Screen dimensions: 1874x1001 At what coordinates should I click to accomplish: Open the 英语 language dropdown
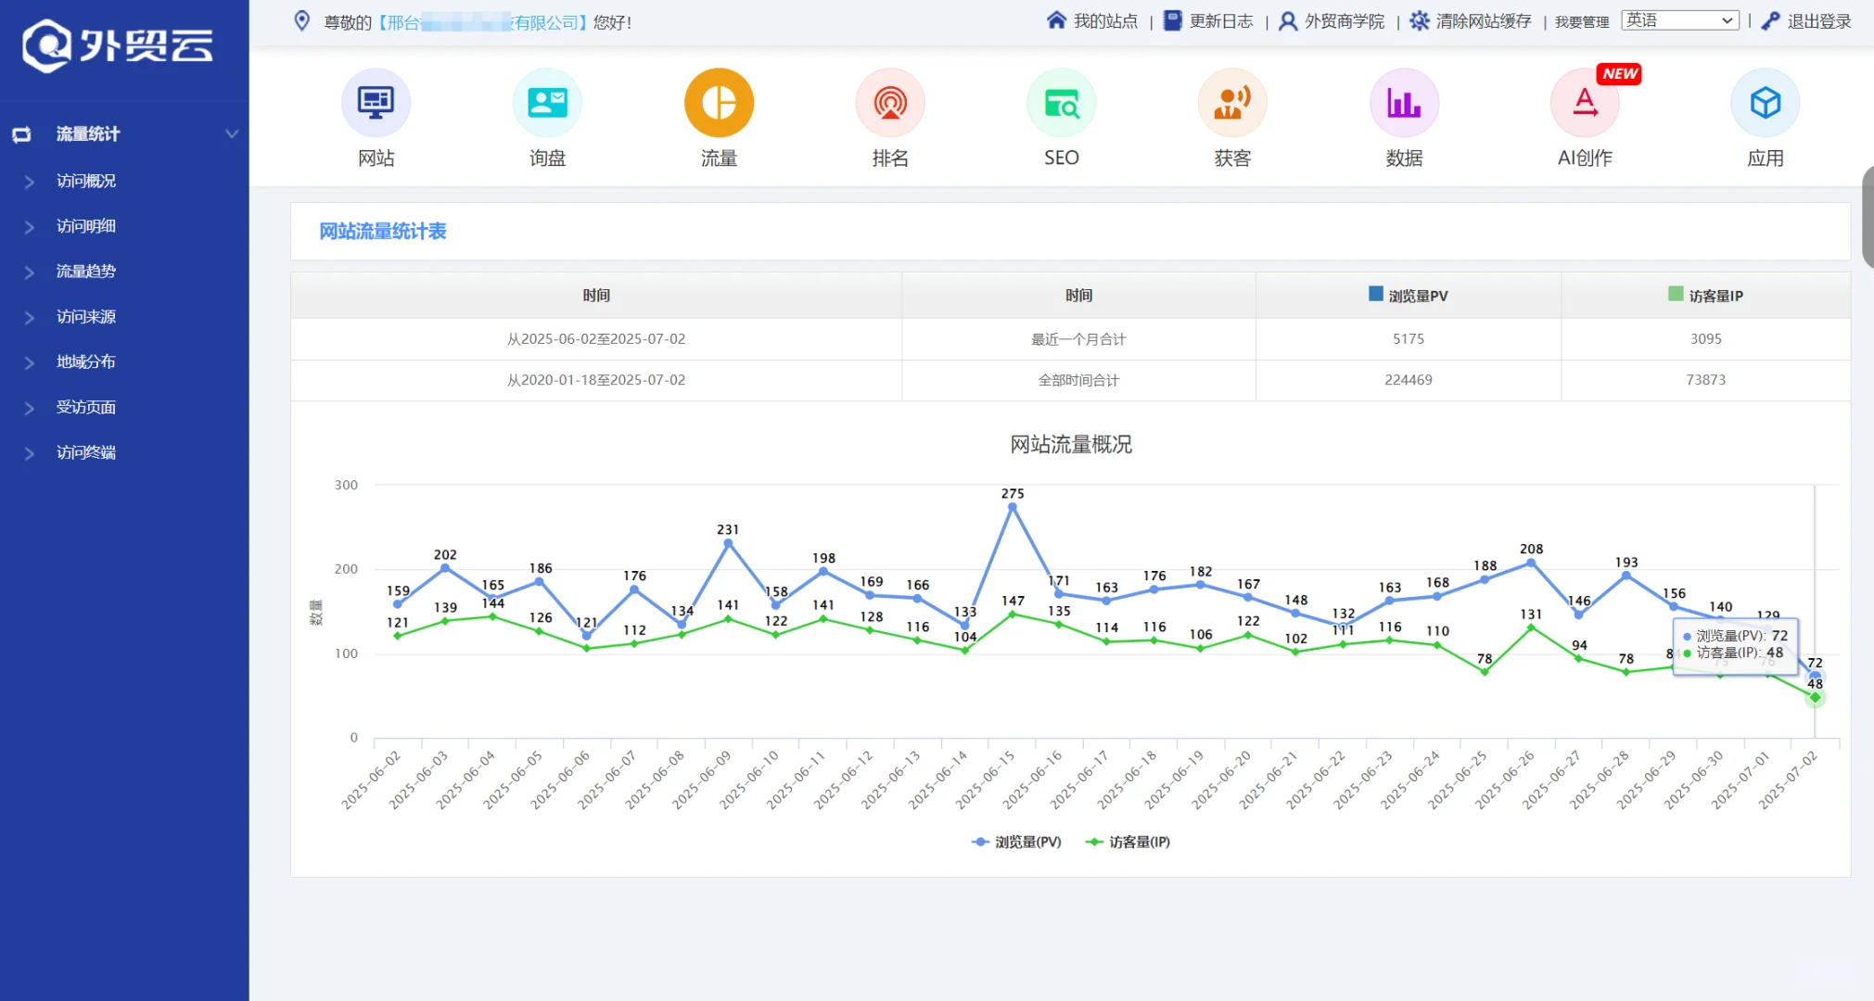pyautogui.click(x=1679, y=20)
